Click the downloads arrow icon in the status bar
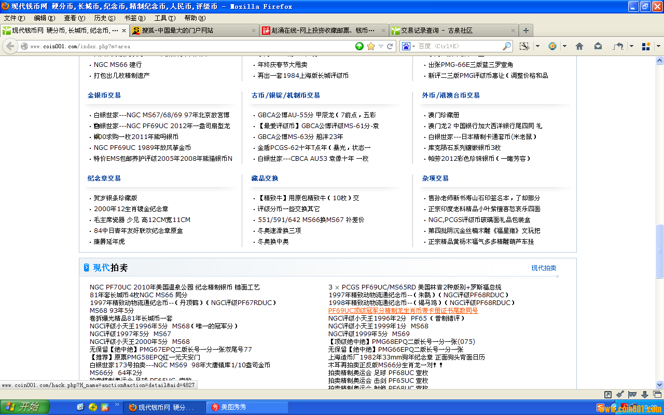The image size is (664, 415). [x=645, y=395]
